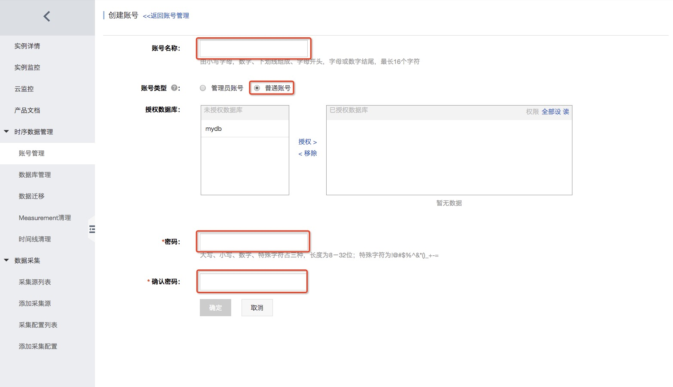Viewport: 673px width, 387px height.
Task: Select 账号管理 in the sidebar
Action: [x=31, y=153]
